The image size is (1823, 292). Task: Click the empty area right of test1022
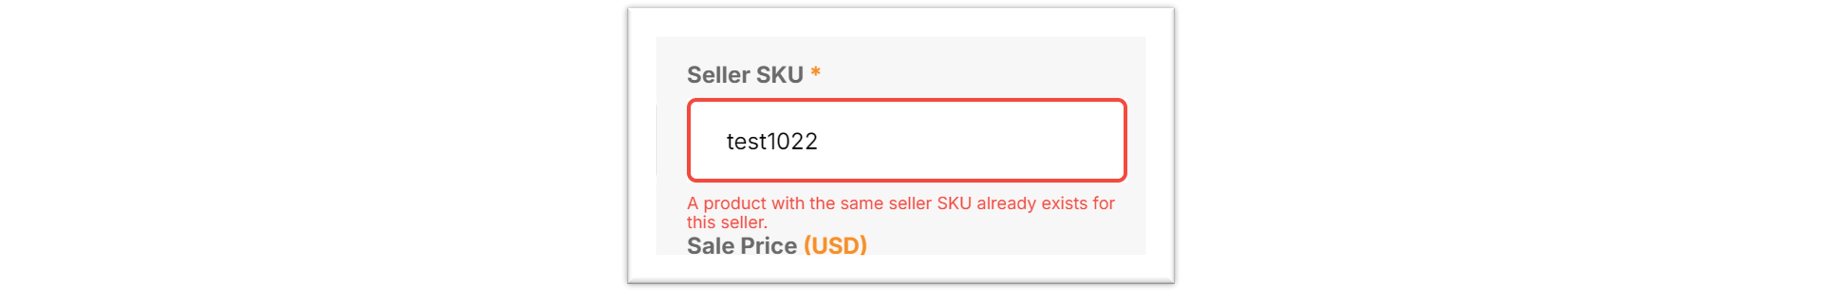pyautogui.click(x=977, y=141)
